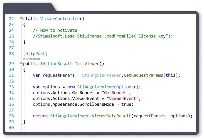
Task: Click the 'new' keyword on line 33
Action: [71, 87]
